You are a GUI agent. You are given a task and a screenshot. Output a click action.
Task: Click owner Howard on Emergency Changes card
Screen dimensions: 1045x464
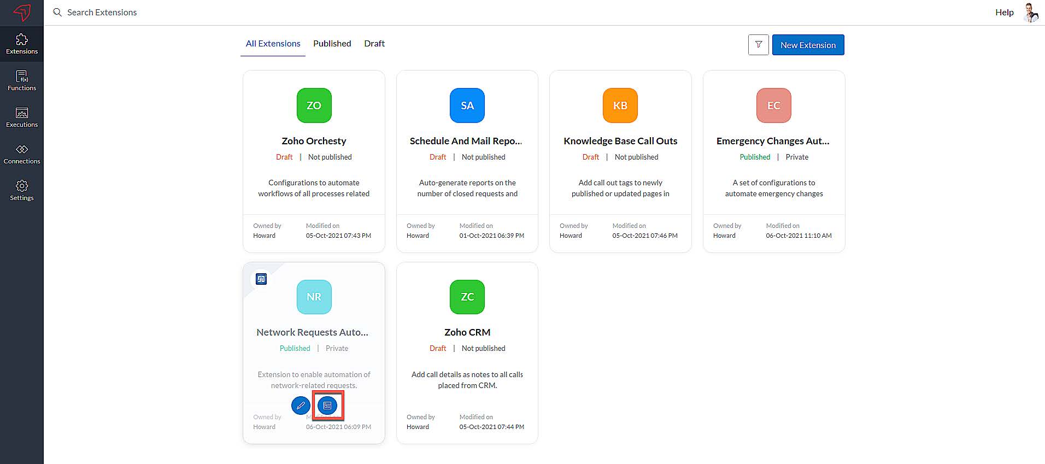pyautogui.click(x=724, y=236)
